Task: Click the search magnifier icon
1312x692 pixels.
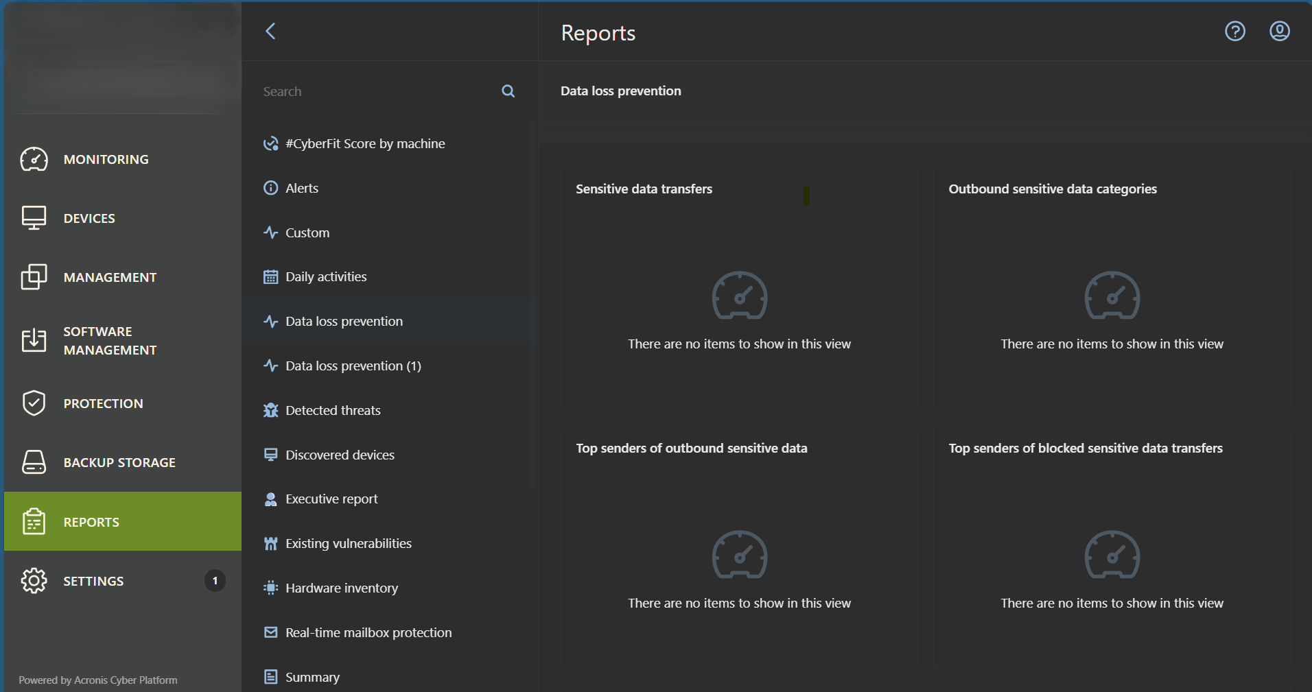Action: [x=508, y=91]
